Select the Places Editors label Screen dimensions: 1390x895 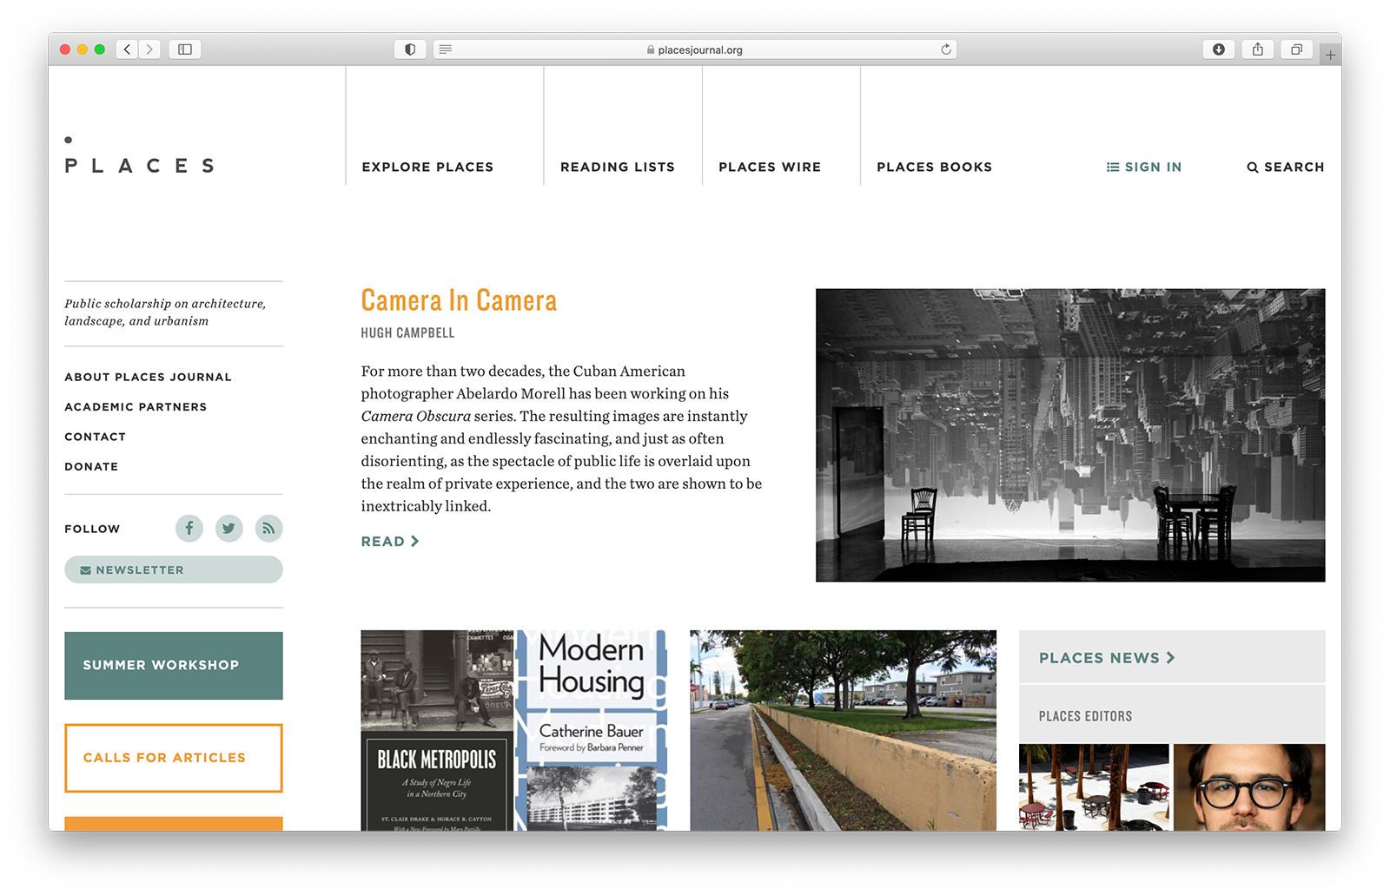tap(1085, 716)
